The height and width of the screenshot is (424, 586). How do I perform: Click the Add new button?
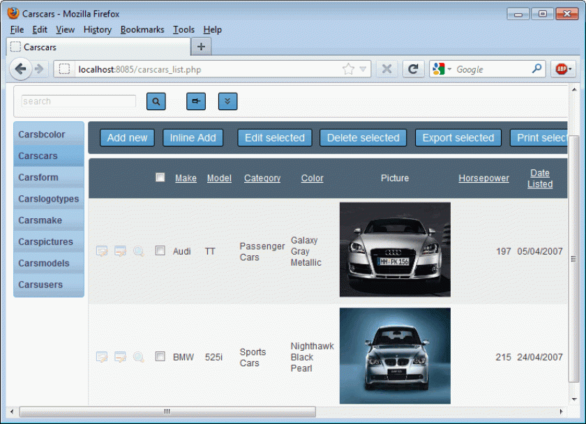pyautogui.click(x=127, y=138)
